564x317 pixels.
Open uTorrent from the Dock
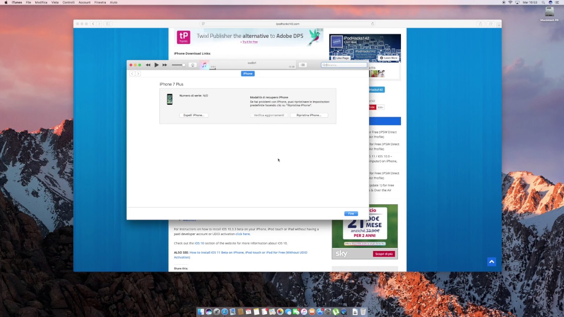pyautogui.click(x=336, y=312)
